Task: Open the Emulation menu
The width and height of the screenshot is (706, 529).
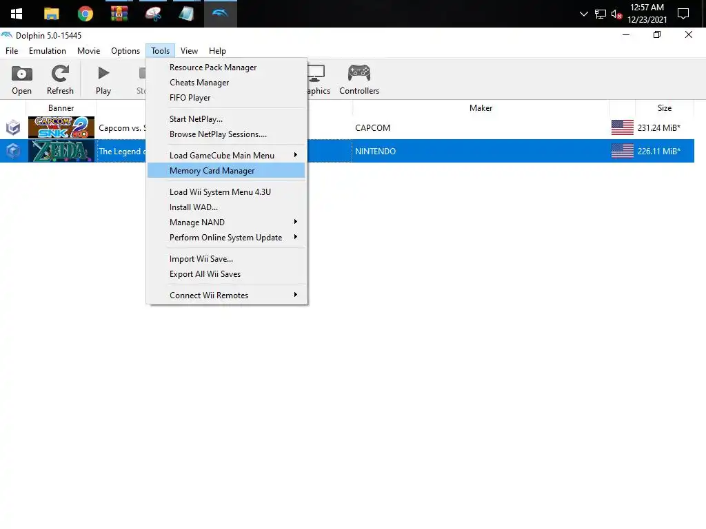Action: coord(48,51)
